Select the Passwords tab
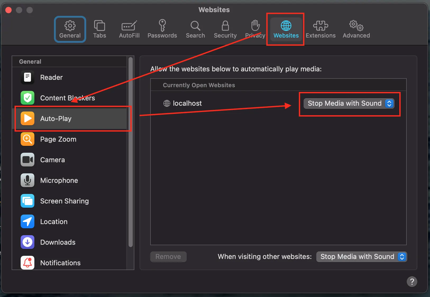The image size is (430, 297). (162, 29)
